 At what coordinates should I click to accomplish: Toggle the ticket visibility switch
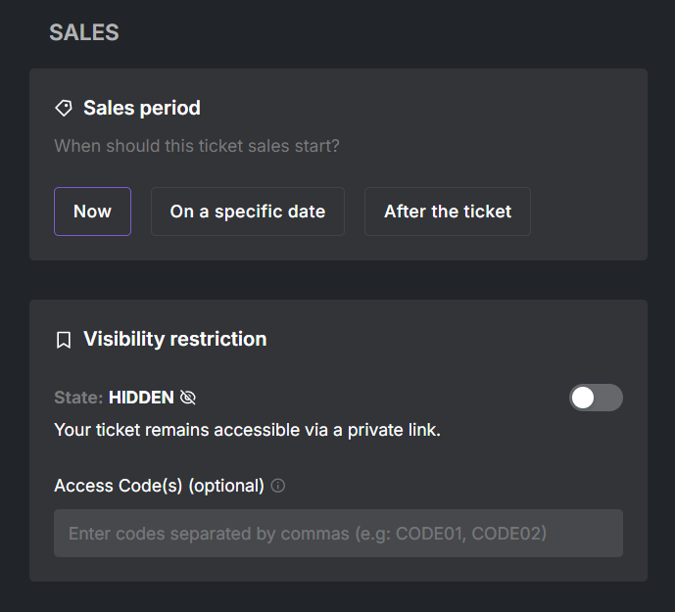596,398
